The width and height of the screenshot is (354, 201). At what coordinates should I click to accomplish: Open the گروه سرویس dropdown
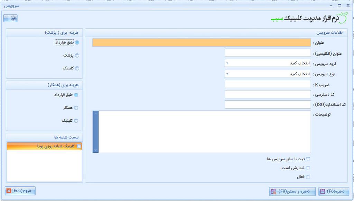point(227,63)
